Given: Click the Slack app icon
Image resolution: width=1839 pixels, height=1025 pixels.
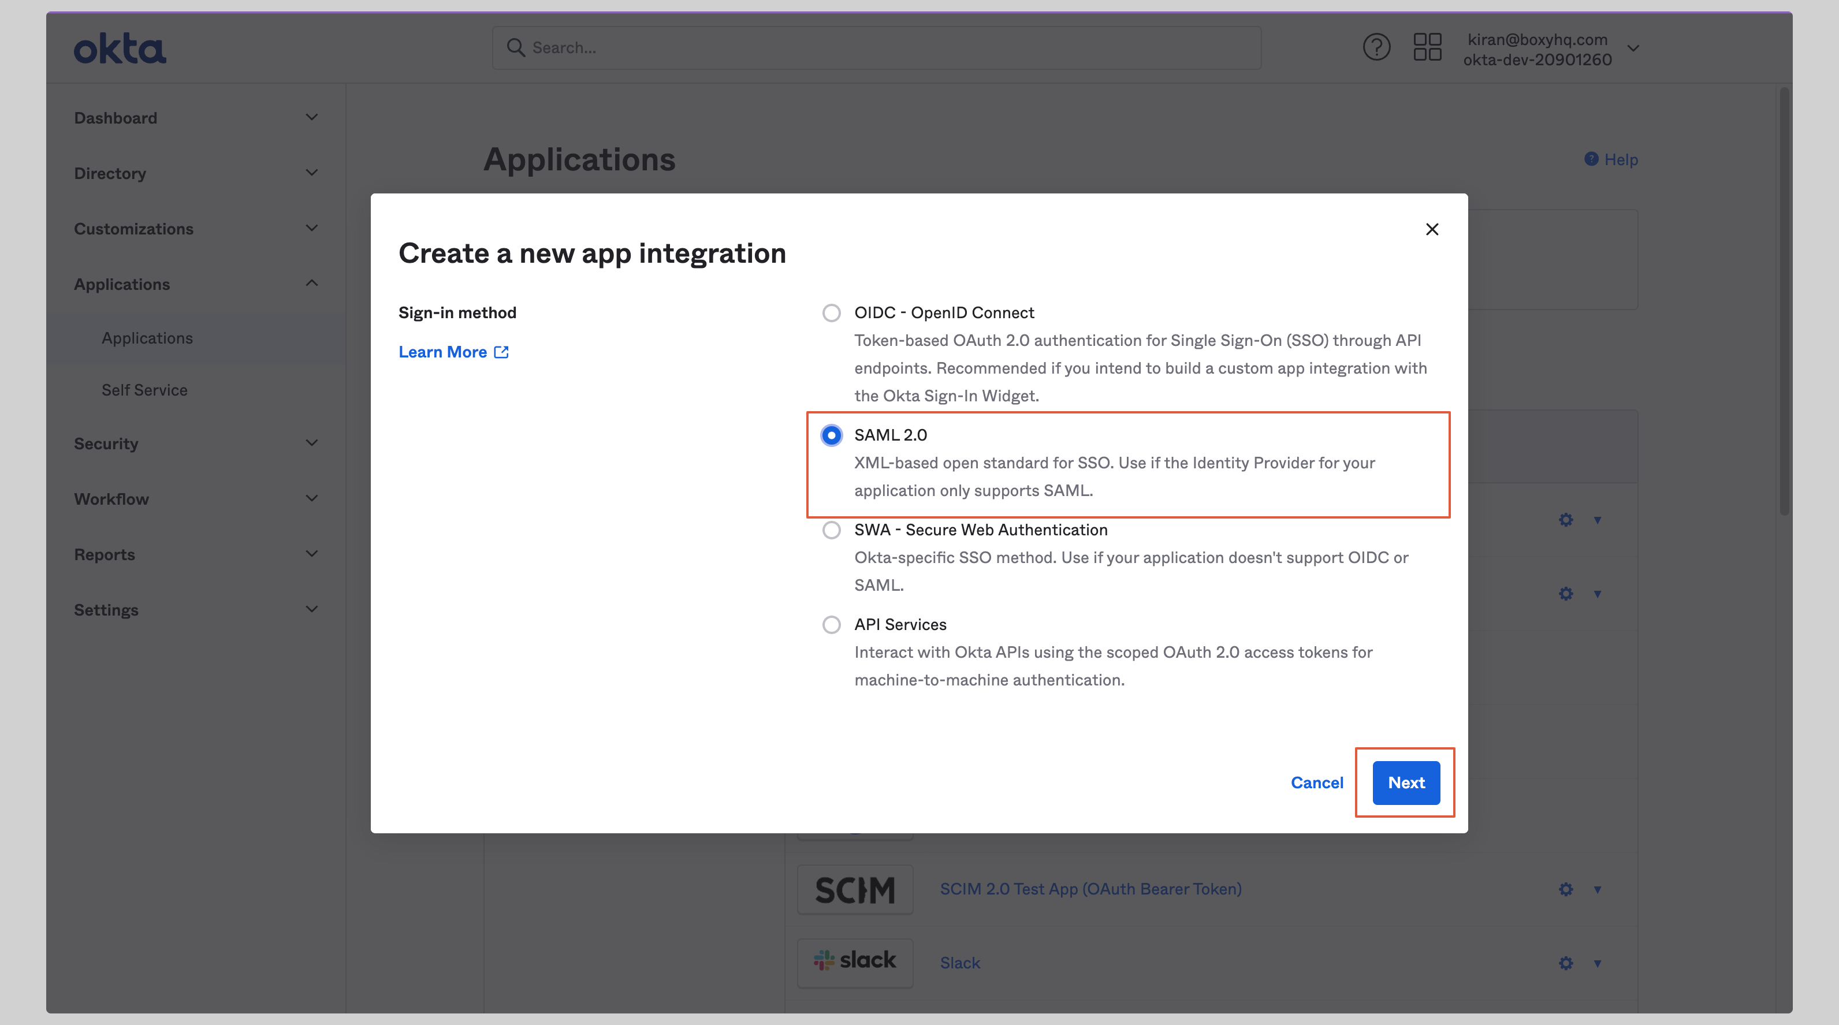Looking at the screenshot, I should (x=855, y=963).
